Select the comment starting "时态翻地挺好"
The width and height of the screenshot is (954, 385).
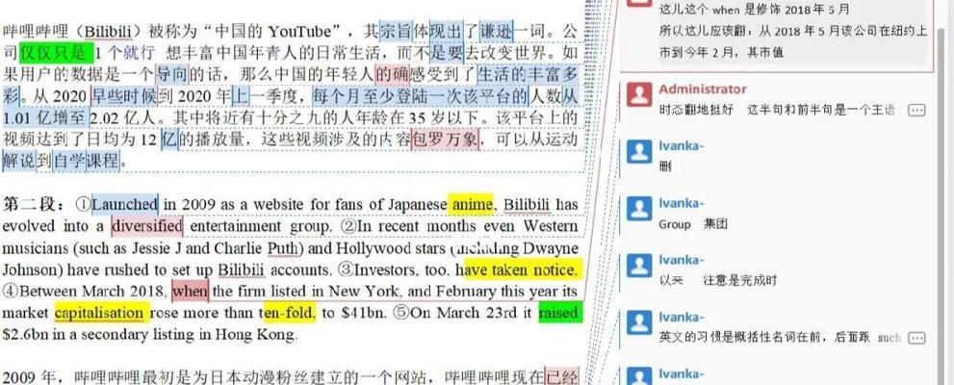[x=776, y=110]
